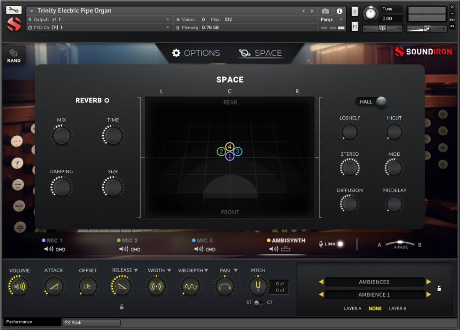Open the instrument name dropdown arrow
The width and height of the screenshot is (460, 330).
pyautogui.click(x=31, y=11)
